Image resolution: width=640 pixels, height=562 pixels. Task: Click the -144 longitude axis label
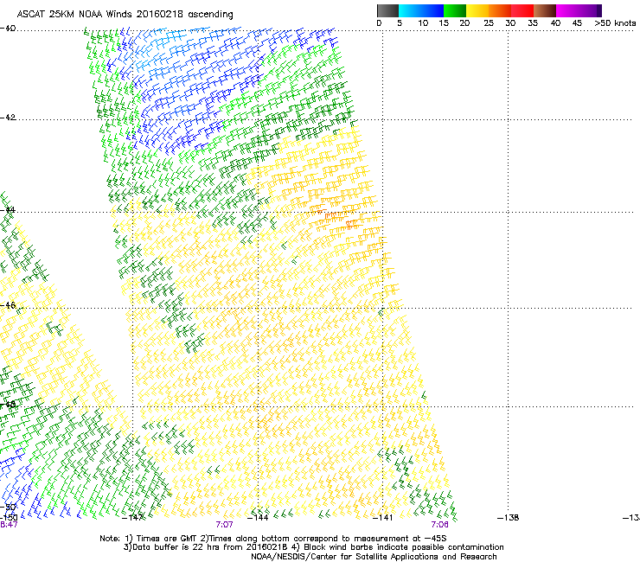258,518
